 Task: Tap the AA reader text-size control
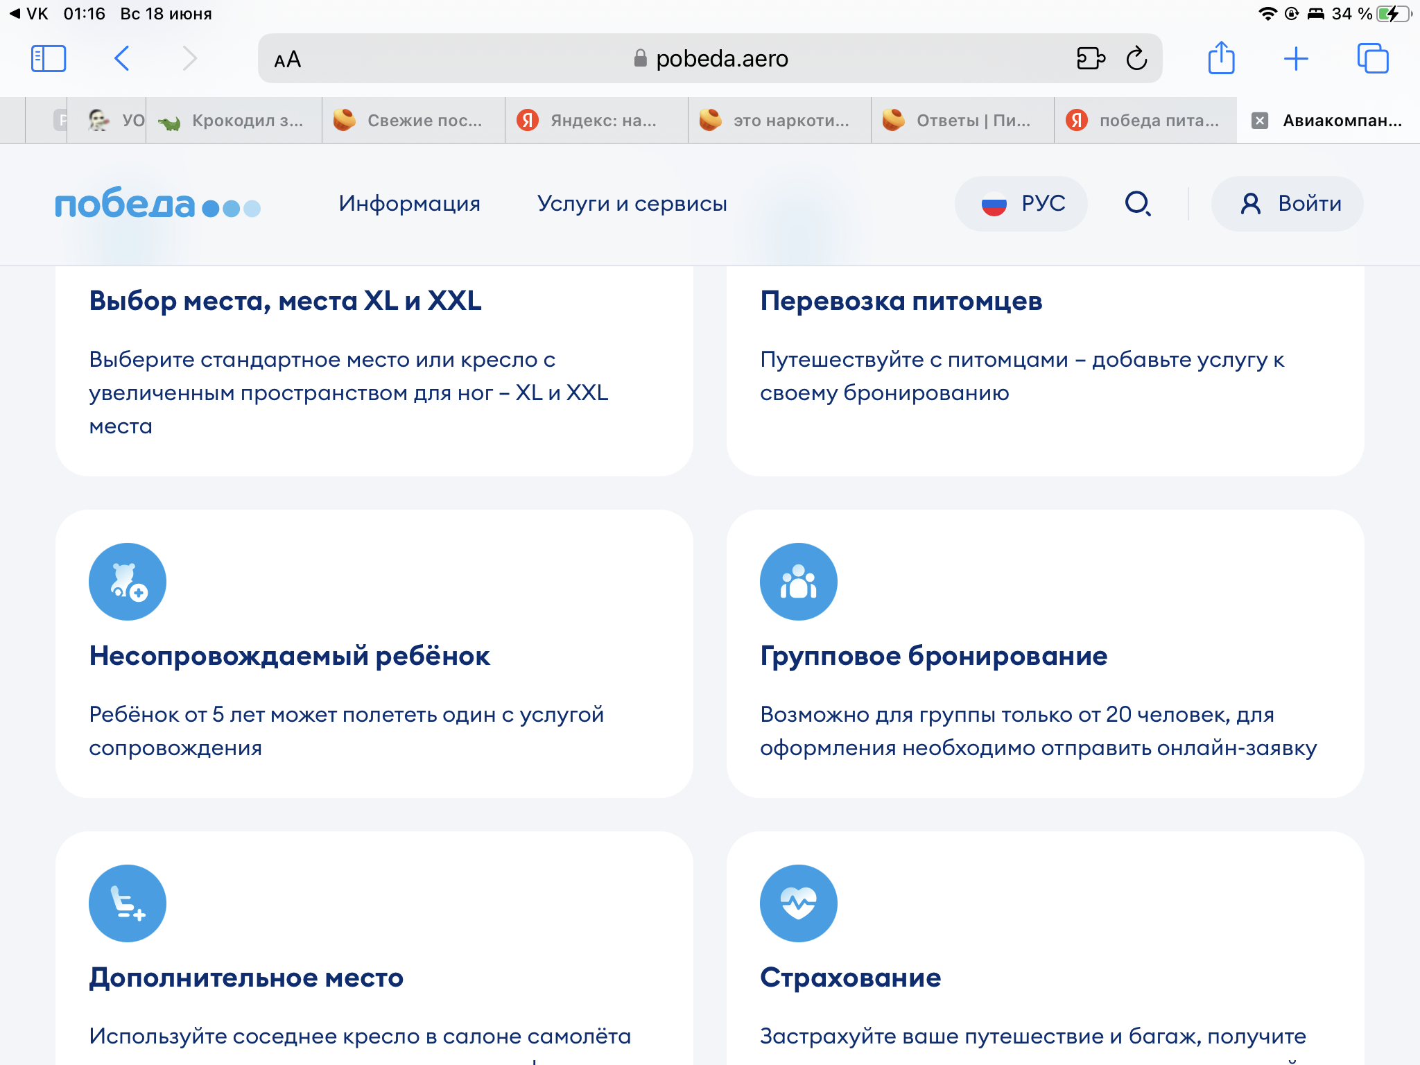click(288, 60)
